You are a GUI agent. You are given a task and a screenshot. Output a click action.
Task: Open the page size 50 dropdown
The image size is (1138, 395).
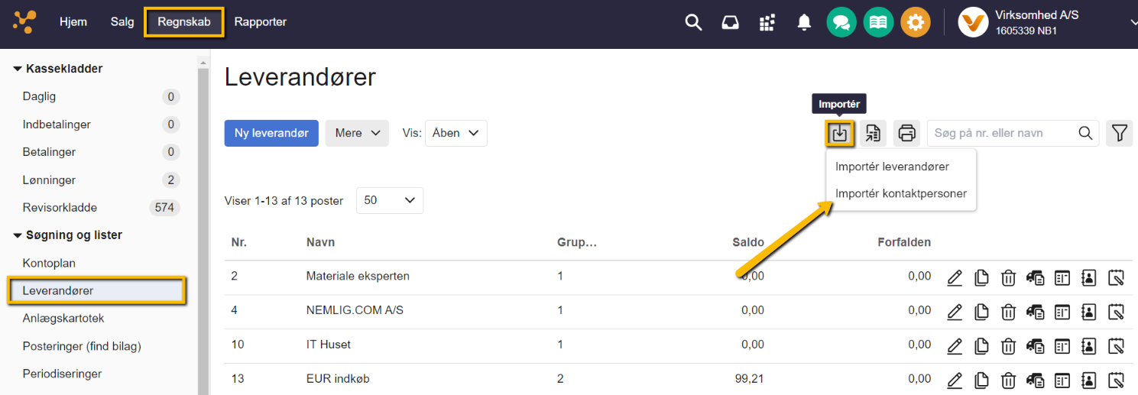point(389,200)
